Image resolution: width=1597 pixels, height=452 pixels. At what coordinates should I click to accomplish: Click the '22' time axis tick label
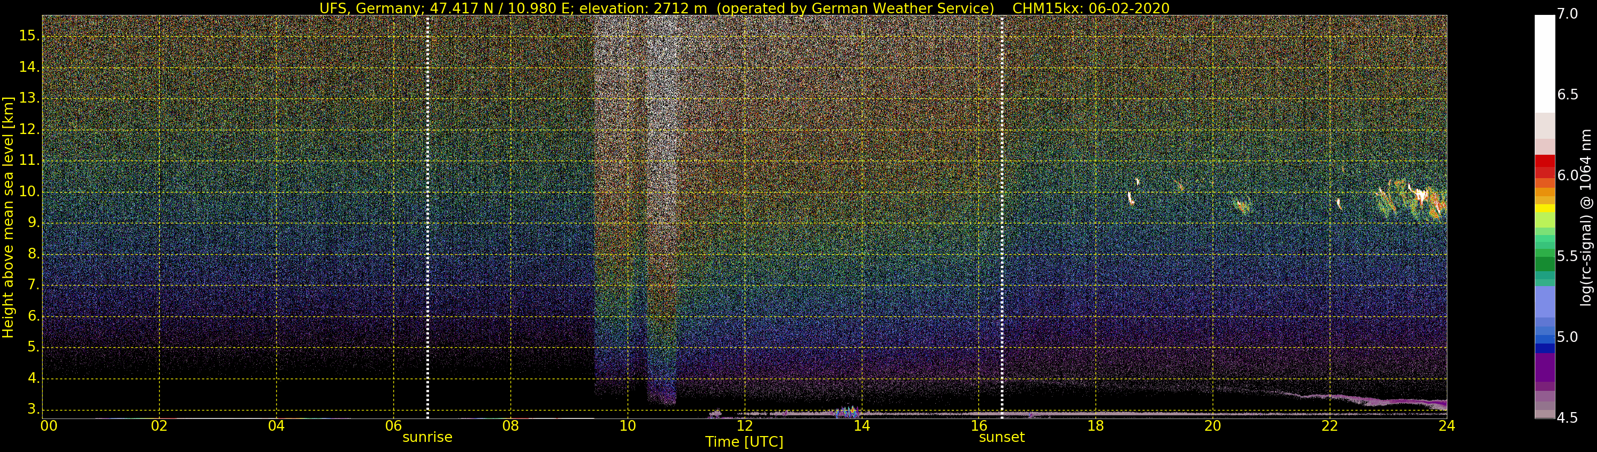coord(1330,426)
